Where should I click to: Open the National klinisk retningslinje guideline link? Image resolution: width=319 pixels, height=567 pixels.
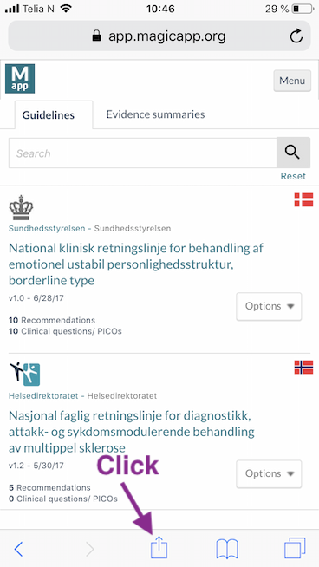135,264
